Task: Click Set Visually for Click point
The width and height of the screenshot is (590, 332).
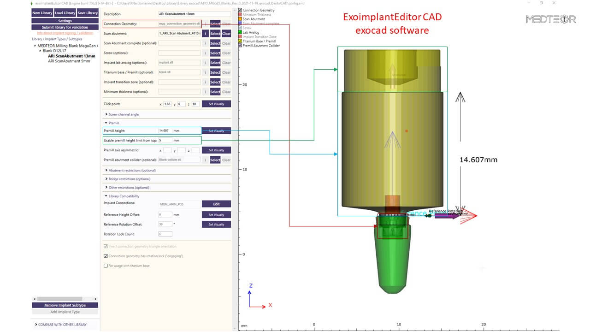Action: tap(216, 104)
